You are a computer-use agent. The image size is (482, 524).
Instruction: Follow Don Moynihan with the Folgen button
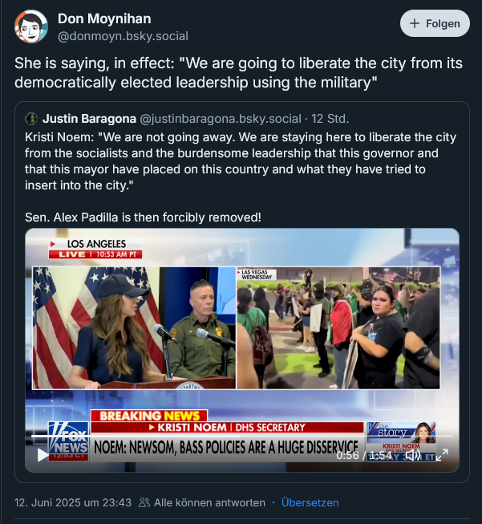tap(435, 23)
